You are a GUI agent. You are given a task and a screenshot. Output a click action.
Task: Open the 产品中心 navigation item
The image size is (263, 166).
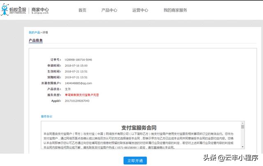109,10
